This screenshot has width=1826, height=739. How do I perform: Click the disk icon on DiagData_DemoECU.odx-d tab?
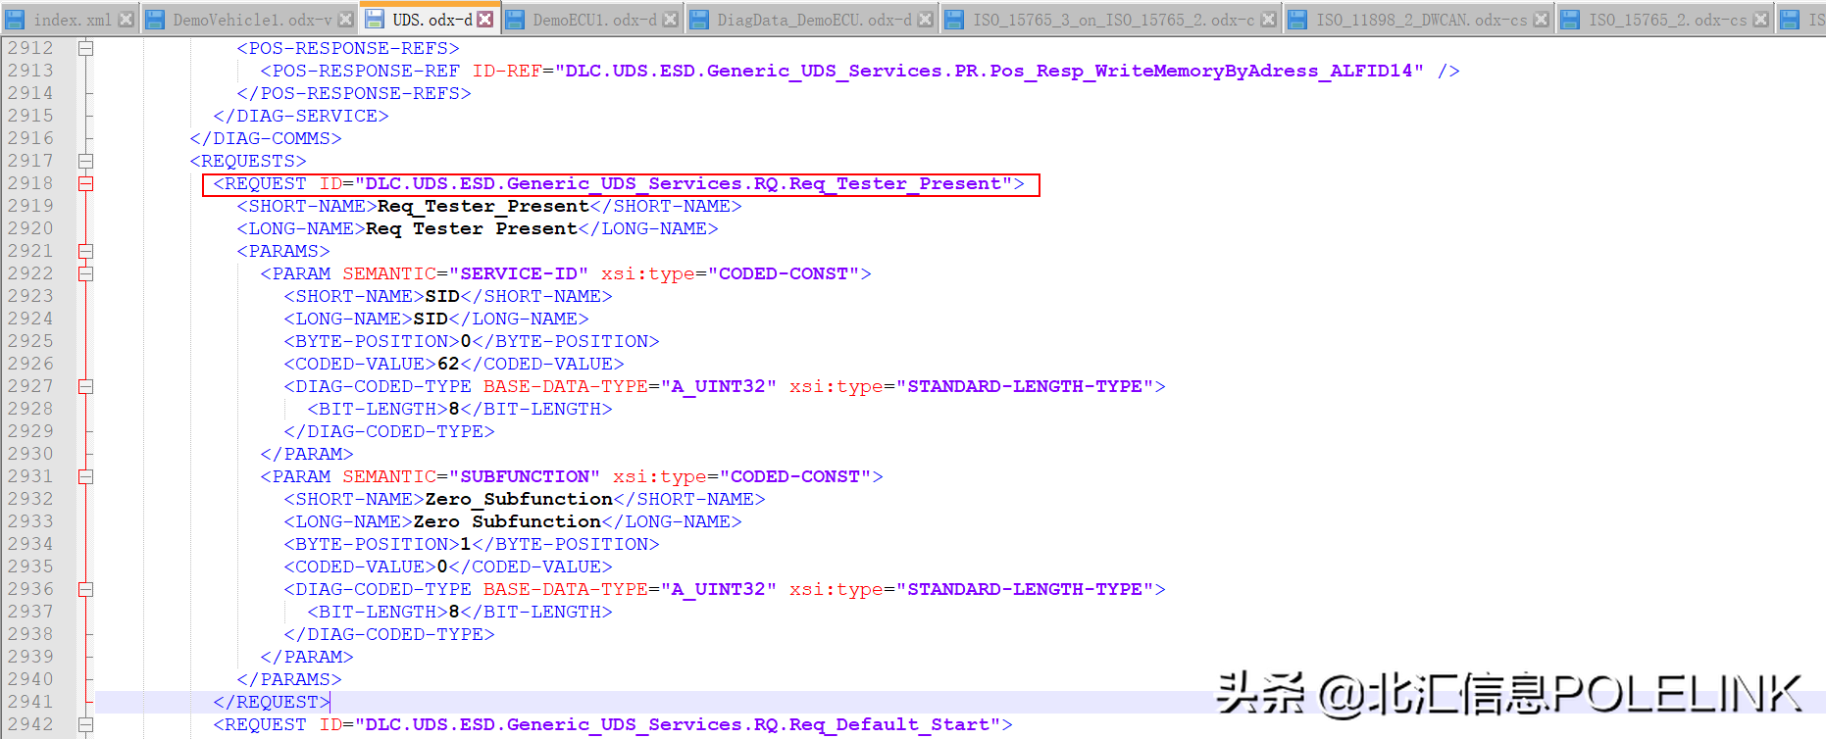point(699,20)
